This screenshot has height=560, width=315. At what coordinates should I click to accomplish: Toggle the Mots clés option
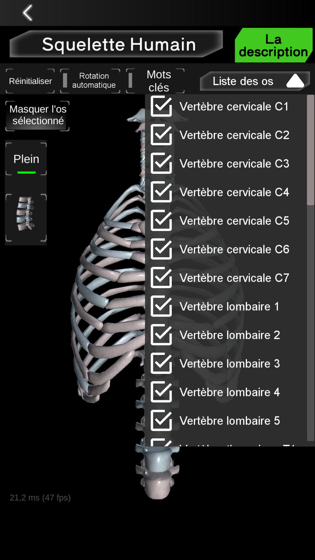point(155,81)
